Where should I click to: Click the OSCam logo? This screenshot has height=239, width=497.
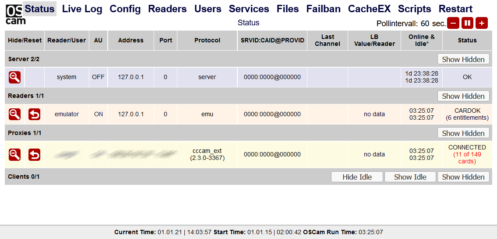[15, 14]
